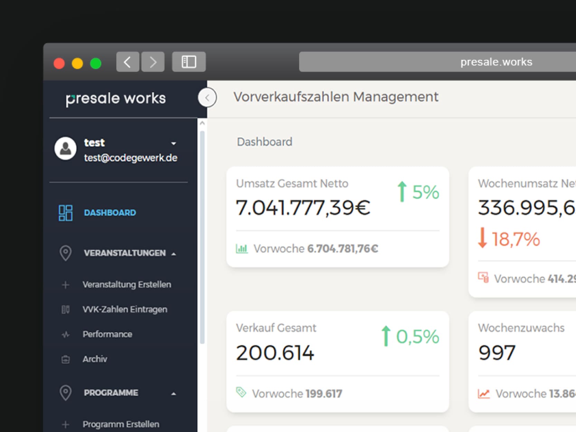This screenshot has width=576, height=432.
Task: Click the test user avatar icon
Action: (65, 149)
